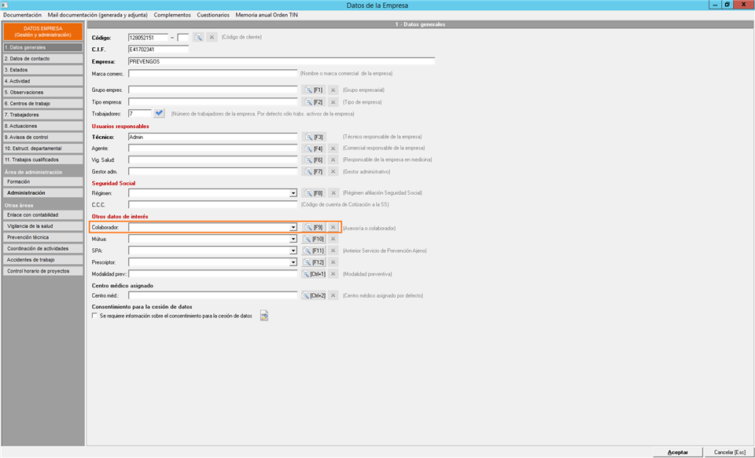Open Vig. Salud search [F6]
The height and width of the screenshot is (458, 755).
click(x=314, y=159)
